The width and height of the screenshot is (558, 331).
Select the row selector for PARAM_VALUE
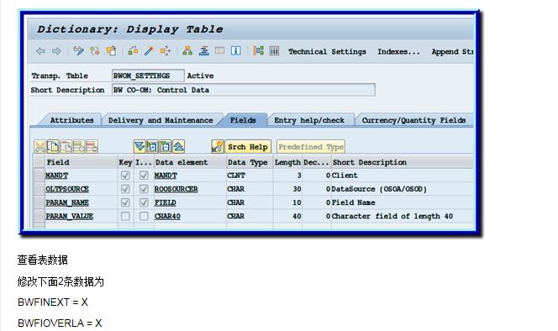39,216
